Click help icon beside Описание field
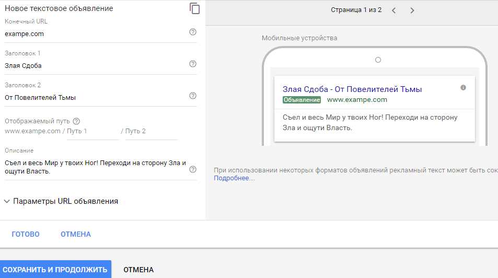 (x=193, y=169)
